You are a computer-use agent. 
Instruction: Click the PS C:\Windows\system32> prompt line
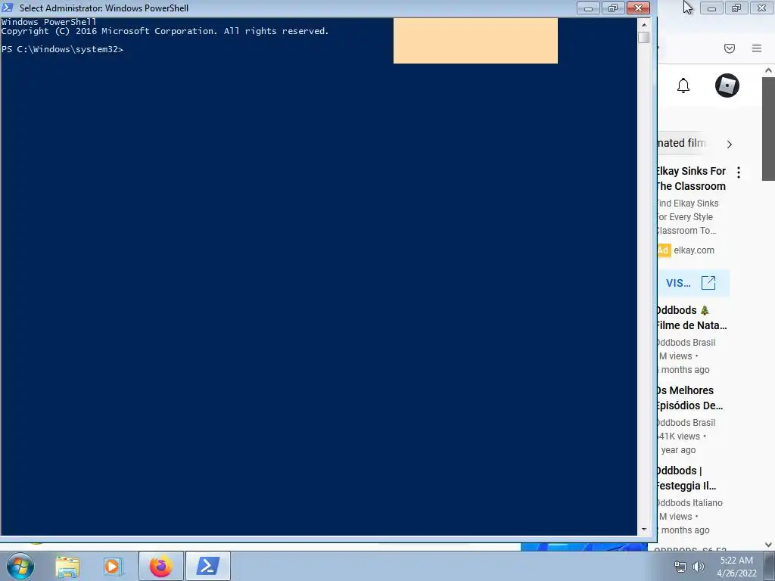[62, 49]
